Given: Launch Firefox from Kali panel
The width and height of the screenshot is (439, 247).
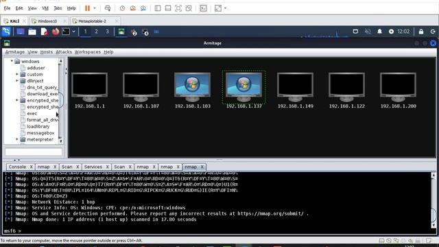Looking at the screenshot, I should click(56, 32).
